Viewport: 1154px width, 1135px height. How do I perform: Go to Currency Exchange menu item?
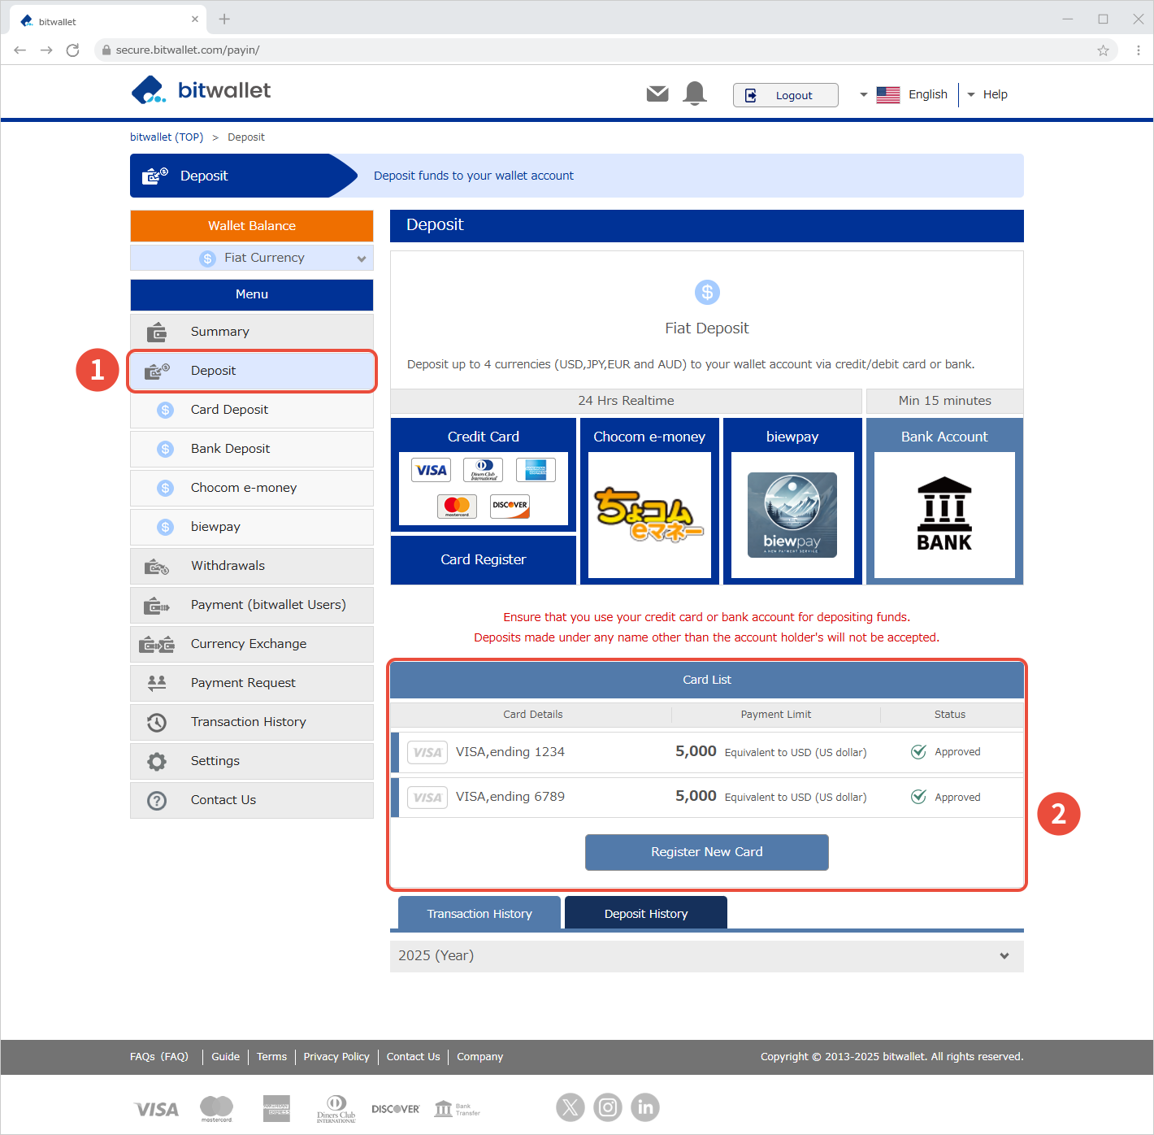click(x=252, y=644)
